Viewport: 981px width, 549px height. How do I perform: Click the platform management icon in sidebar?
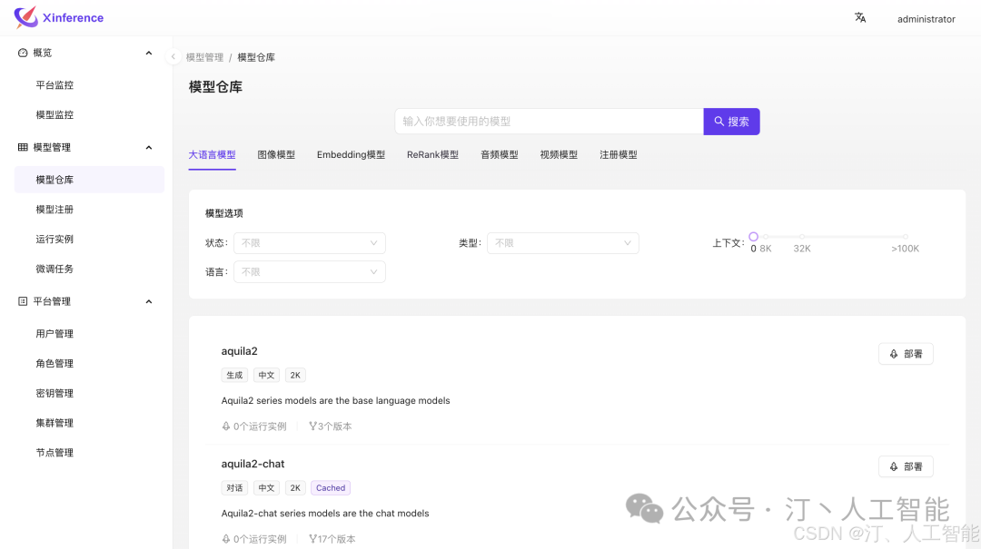point(23,301)
